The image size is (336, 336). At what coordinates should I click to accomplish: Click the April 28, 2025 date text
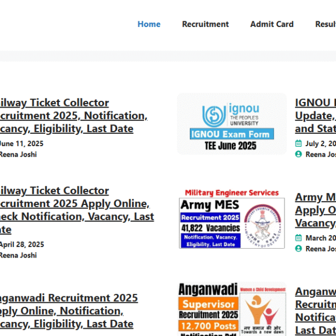click(22, 245)
